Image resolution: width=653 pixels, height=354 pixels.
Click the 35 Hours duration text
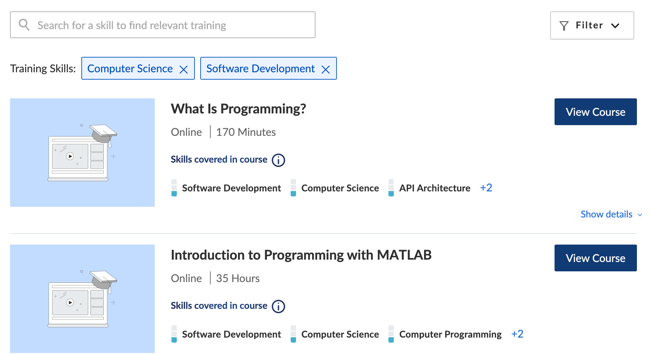[238, 278]
